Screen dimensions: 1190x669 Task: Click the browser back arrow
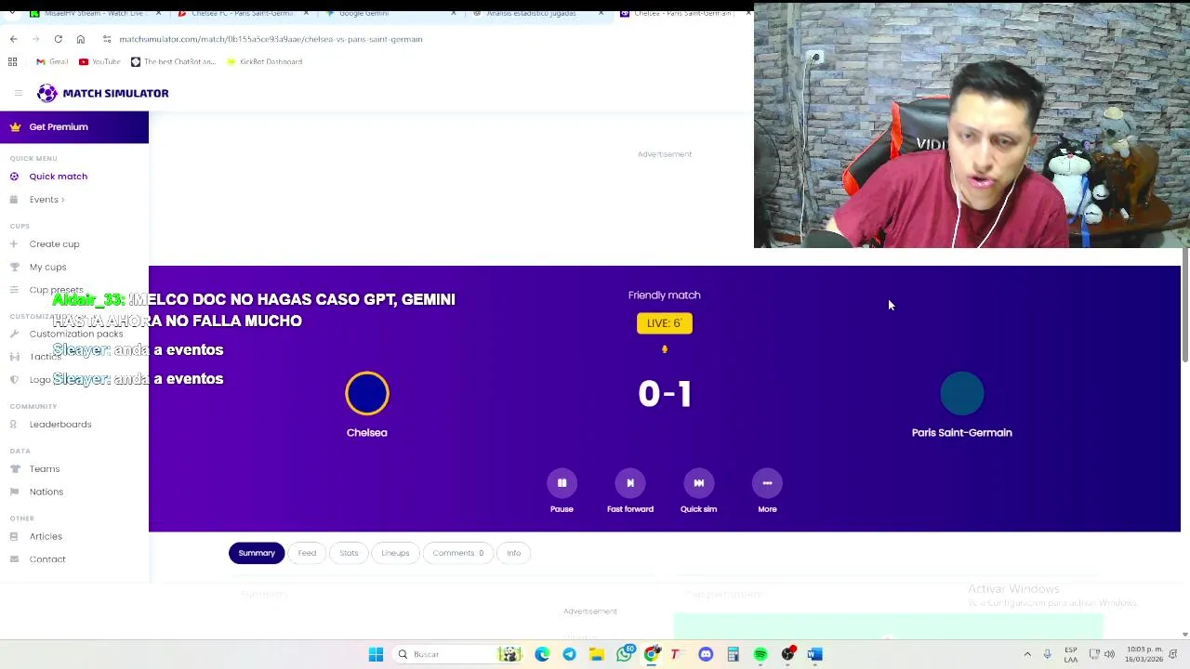tap(13, 39)
